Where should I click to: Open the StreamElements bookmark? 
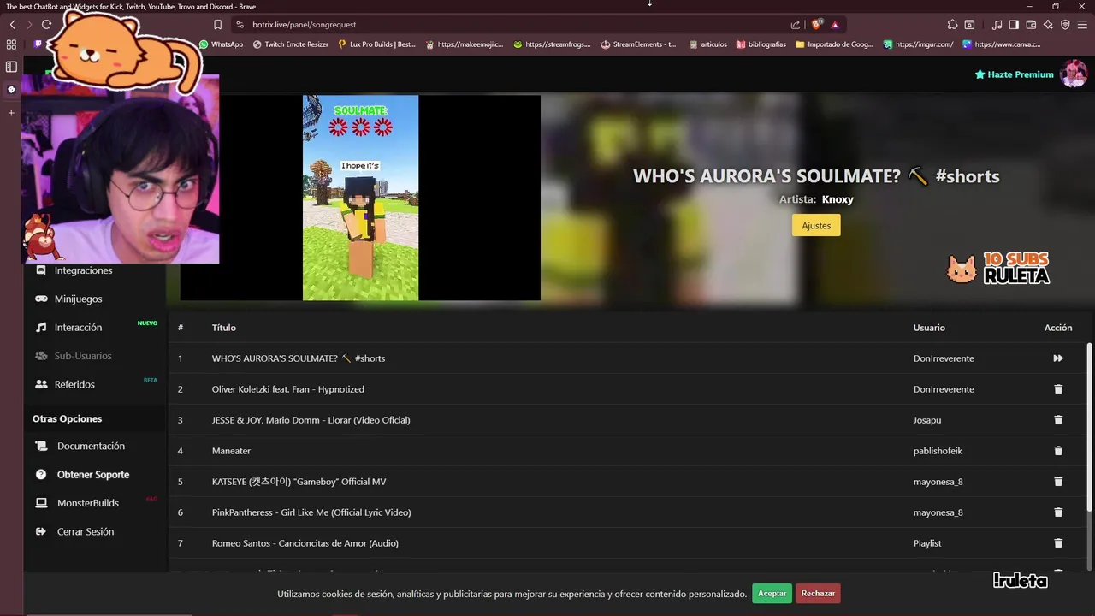[638, 44]
